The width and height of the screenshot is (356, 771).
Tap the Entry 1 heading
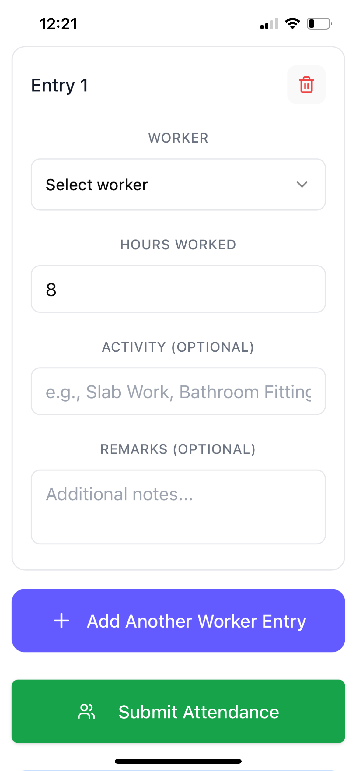pos(60,85)
